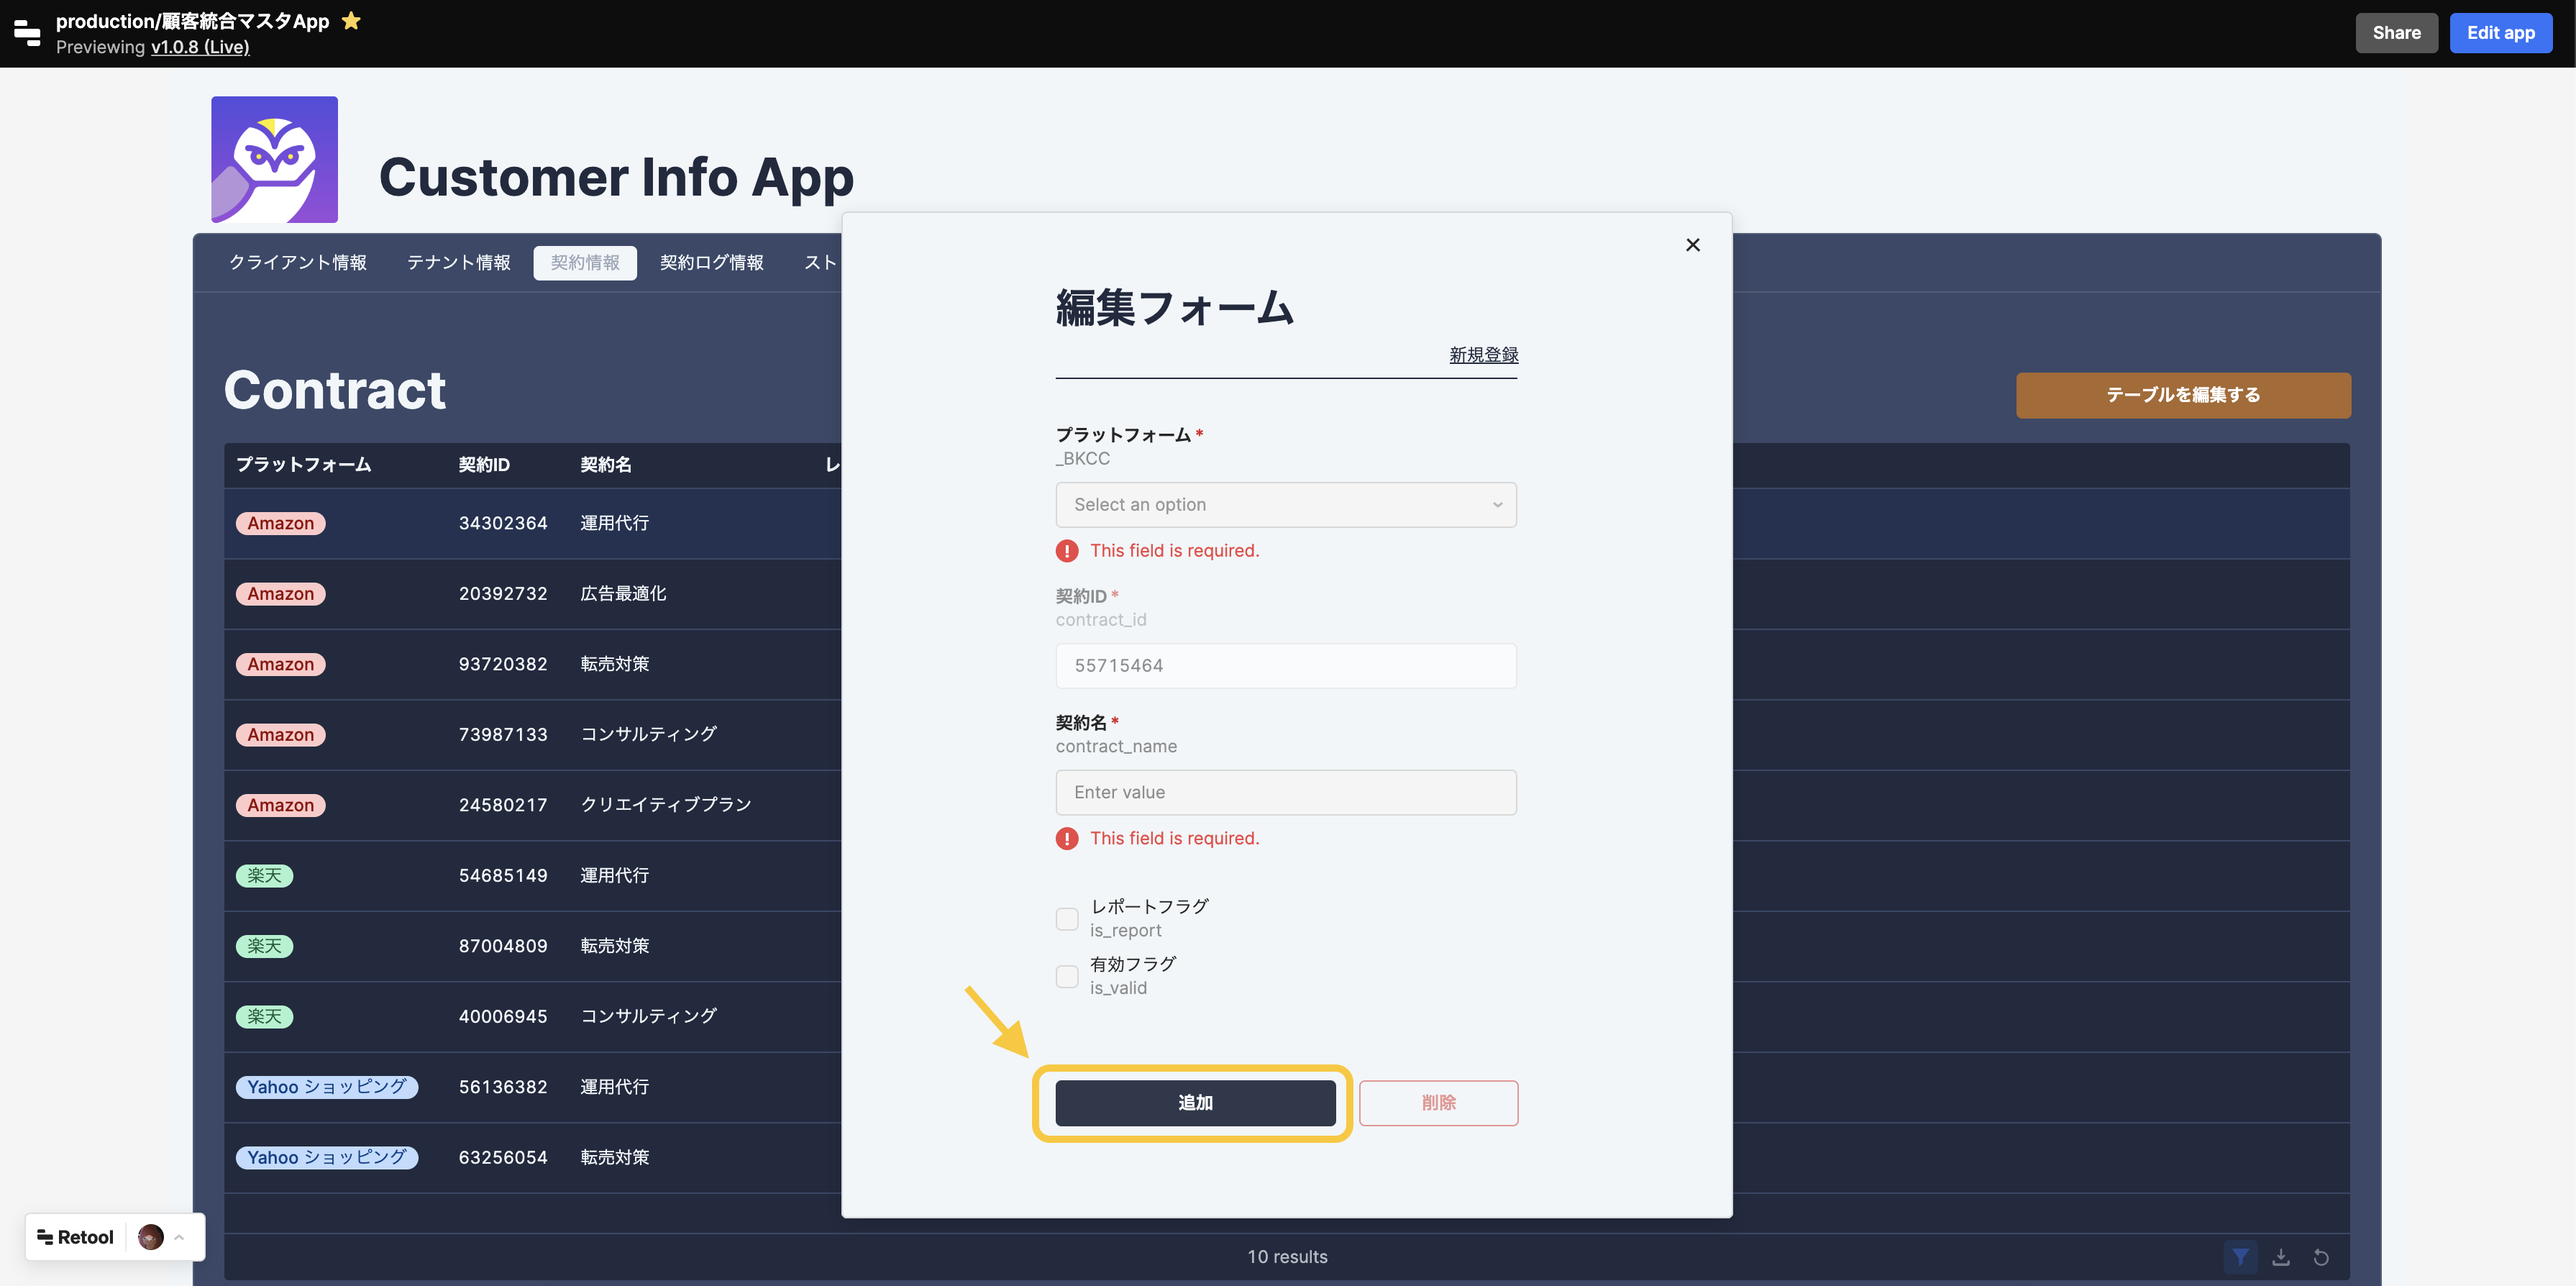Image resolution: width=2576 pixels, height=1286 pixels.
Task: Toggle the favorite star next to the app title
Action: (351, 20)
